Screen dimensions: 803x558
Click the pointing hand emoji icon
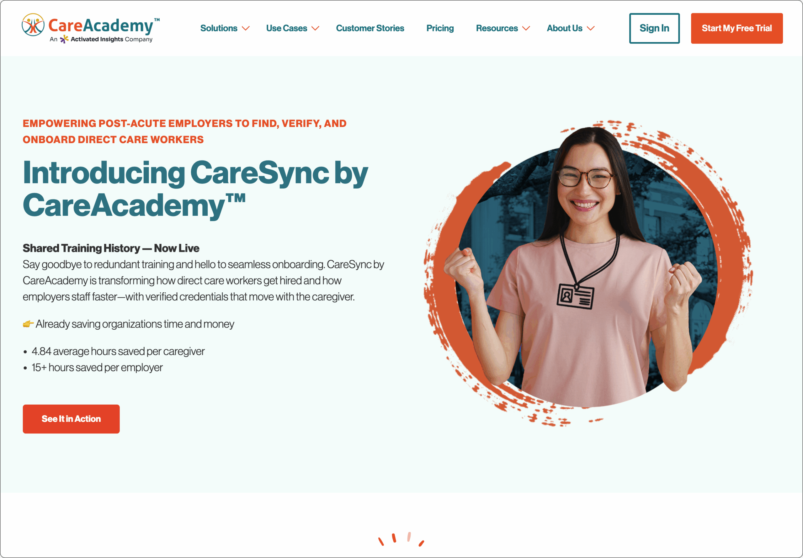[28, 324]
